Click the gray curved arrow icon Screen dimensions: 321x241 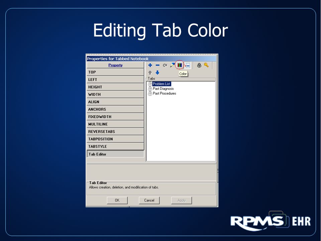(165, 65)
